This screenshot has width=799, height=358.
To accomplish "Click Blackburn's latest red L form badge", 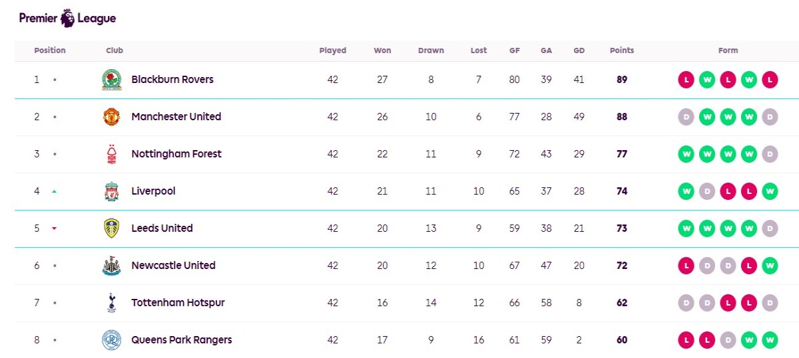I will tap(770, 80).
